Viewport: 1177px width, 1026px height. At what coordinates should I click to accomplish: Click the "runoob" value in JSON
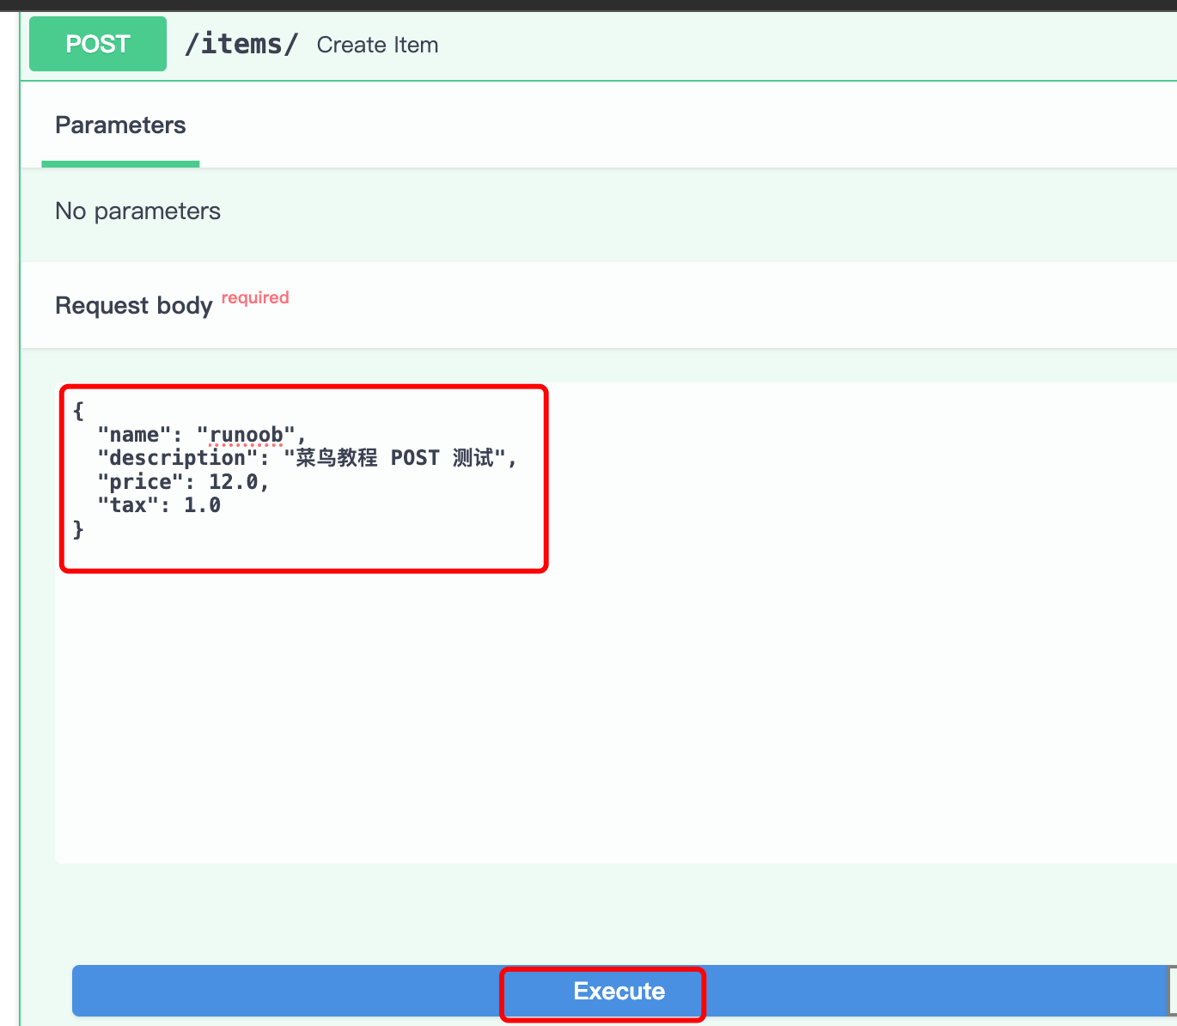click(247, 435)
